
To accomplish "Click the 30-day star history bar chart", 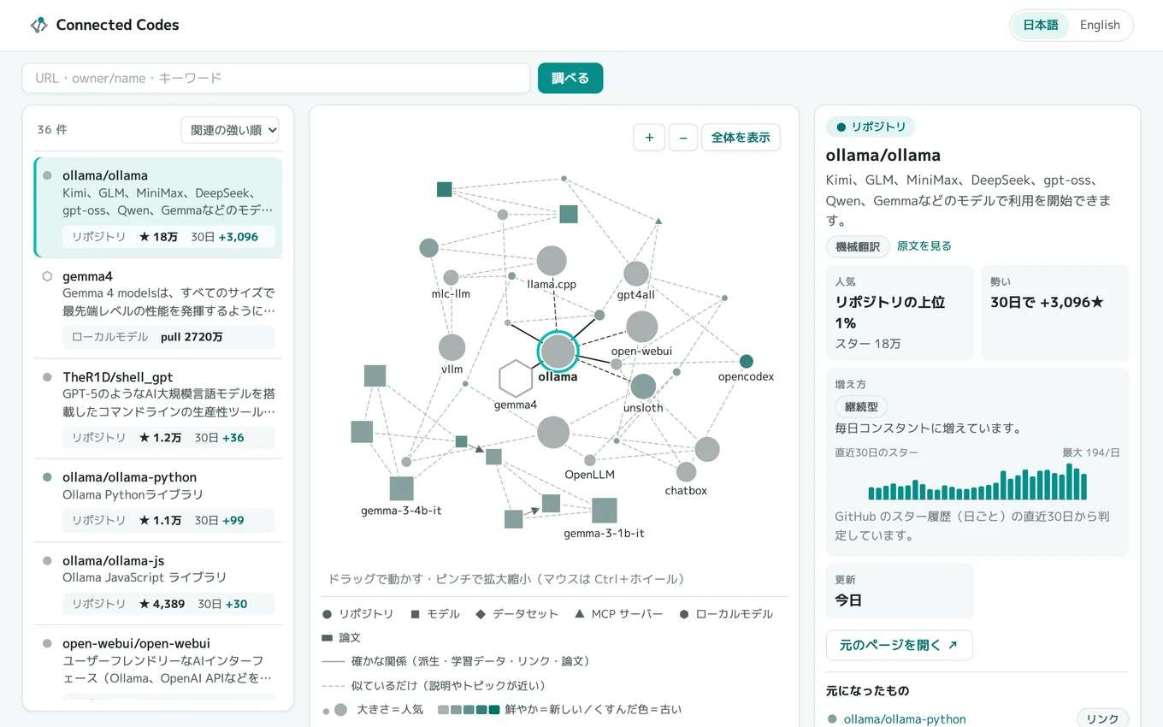I will coord(977,482).
